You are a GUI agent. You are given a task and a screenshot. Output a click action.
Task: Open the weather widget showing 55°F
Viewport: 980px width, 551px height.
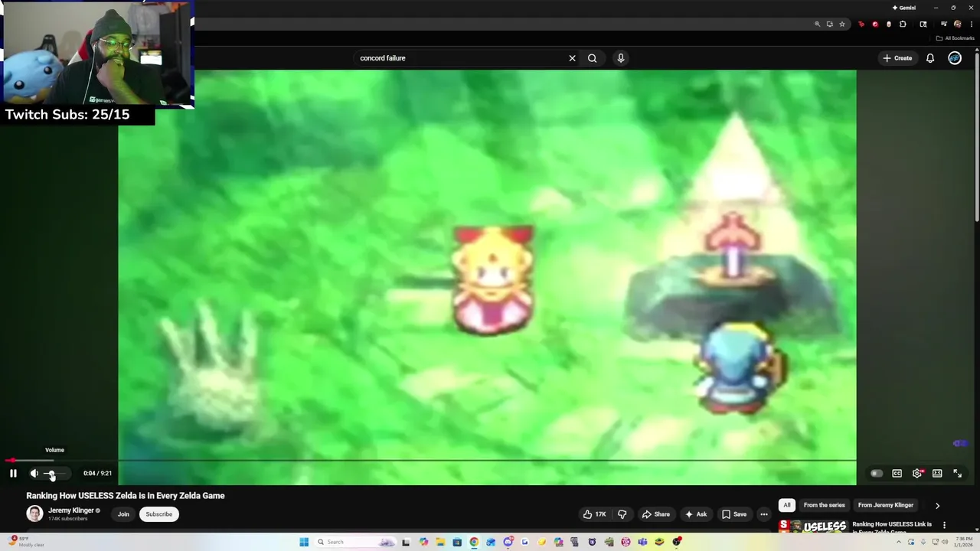coord(27,542)
